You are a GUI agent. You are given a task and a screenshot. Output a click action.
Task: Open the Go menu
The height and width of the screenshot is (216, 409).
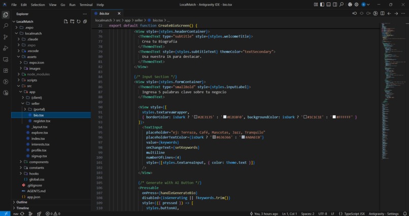pyautogui.click(x=62, y=5)
